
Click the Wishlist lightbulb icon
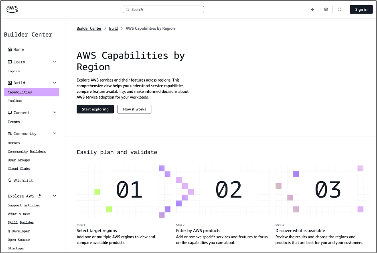(x=10, y=181)
